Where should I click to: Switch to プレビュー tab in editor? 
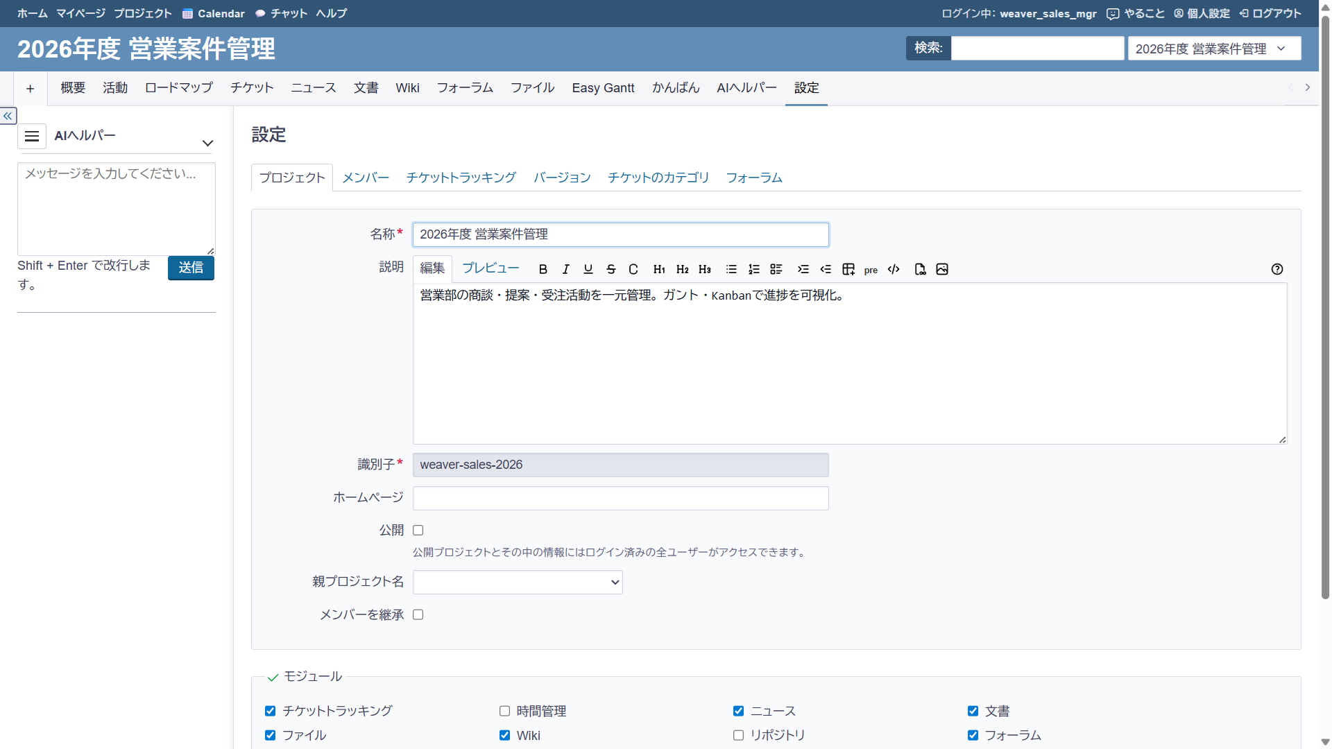[x=490, y=268]
